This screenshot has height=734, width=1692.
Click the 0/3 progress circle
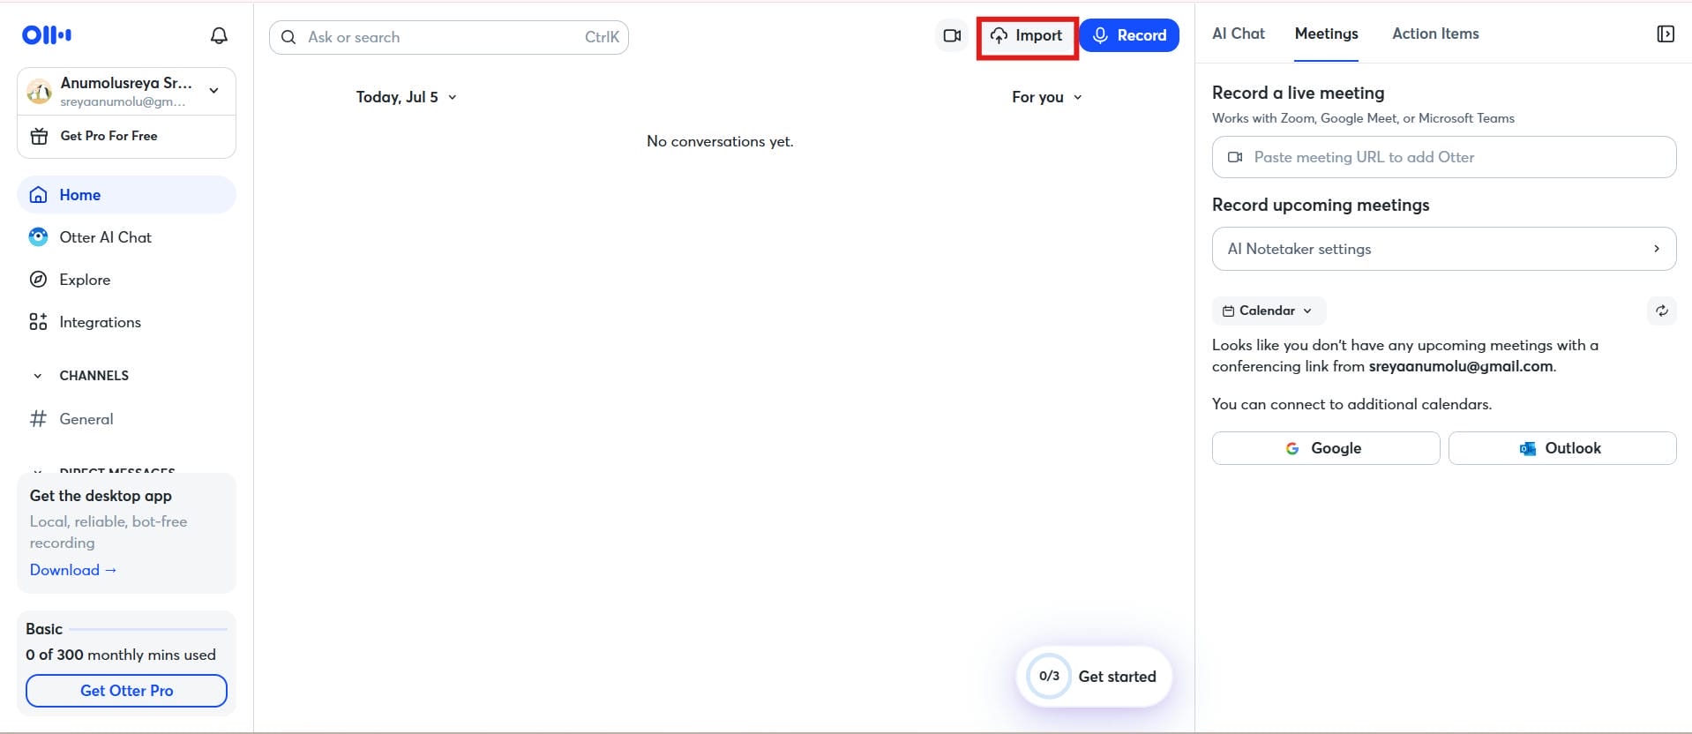(x=1049, y=677)
